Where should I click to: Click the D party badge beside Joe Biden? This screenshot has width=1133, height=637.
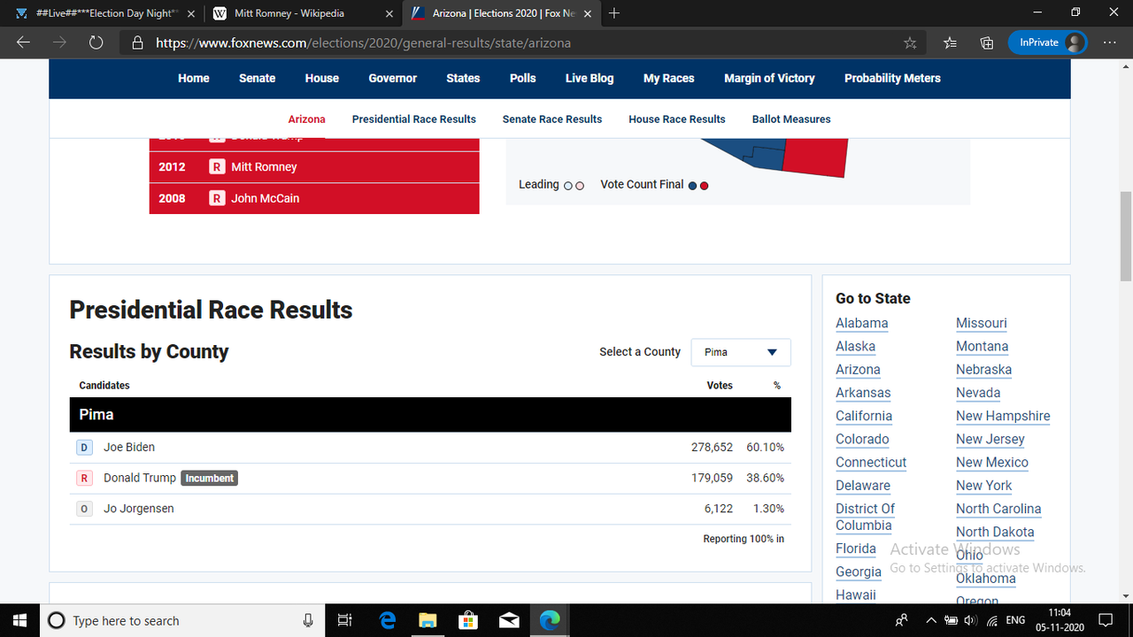click(84, 448)
